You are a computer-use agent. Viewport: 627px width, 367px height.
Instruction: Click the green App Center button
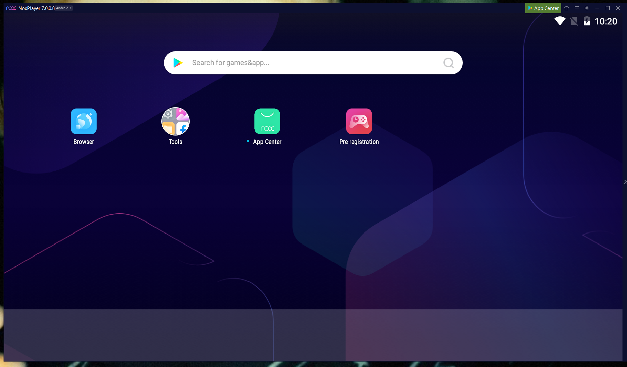coord(543,8)
